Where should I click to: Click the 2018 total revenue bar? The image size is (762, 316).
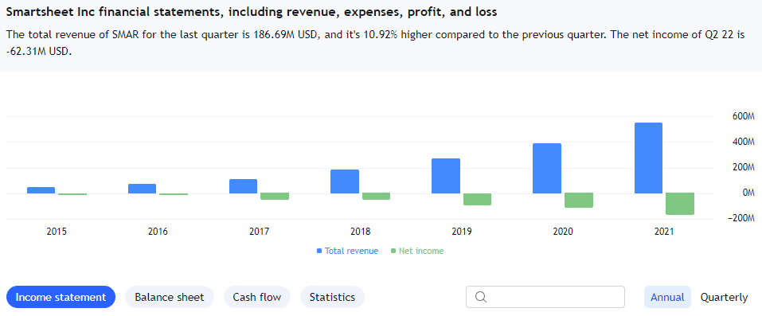[345, 181]
